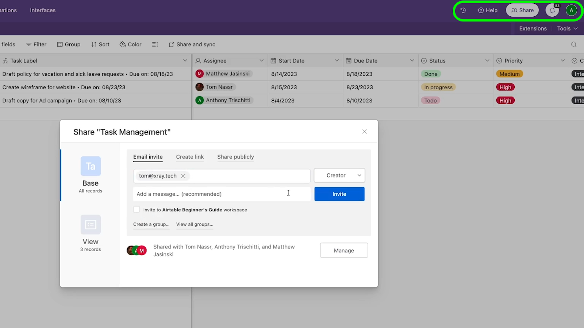Click due date 8/23/2023 cell
The height and width of the screenshot is (328, 584).
[x=381, y=87]
